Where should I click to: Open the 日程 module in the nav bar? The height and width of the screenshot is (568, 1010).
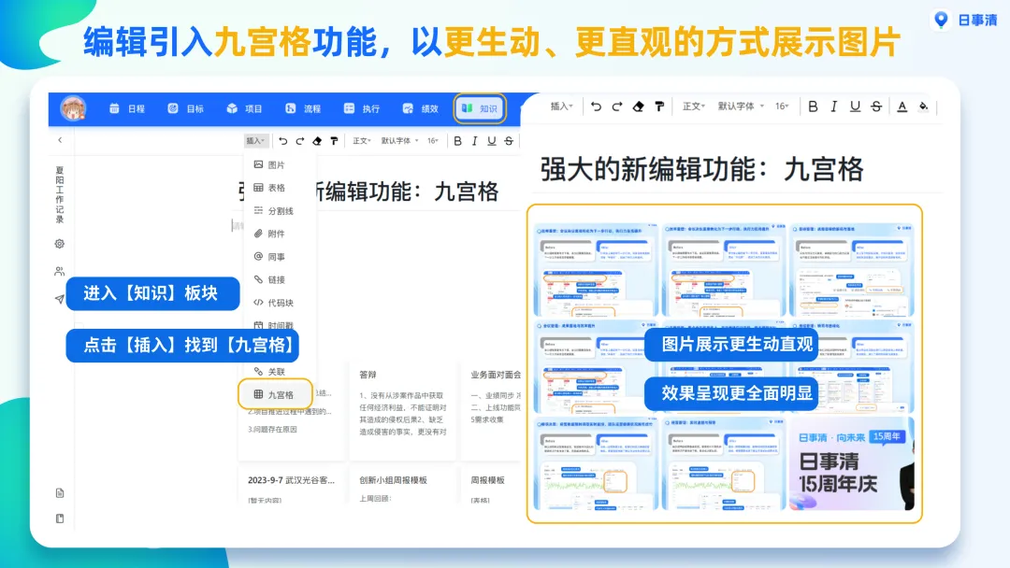[x=127, y=108]
